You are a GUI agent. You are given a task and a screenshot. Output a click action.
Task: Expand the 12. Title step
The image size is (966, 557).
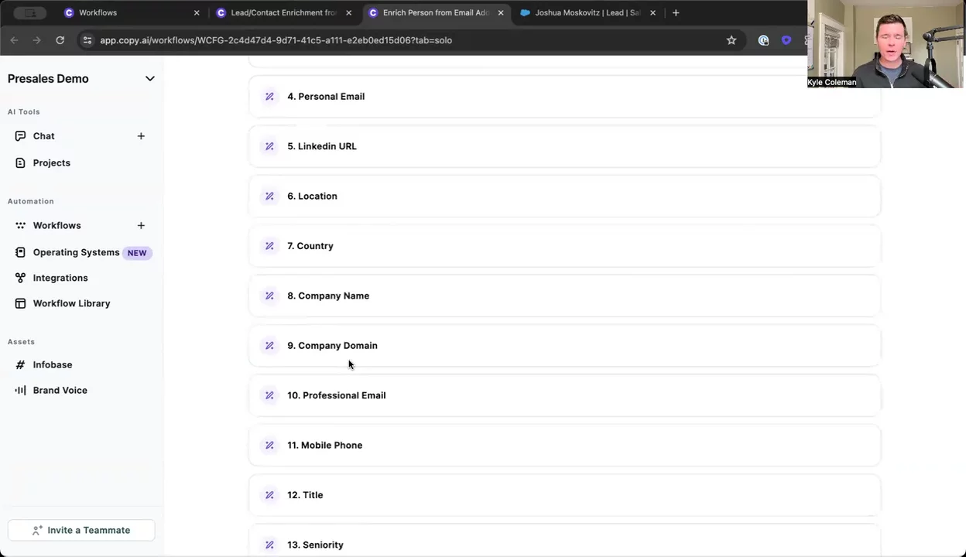pyautogui.click(x=563, y=495)
